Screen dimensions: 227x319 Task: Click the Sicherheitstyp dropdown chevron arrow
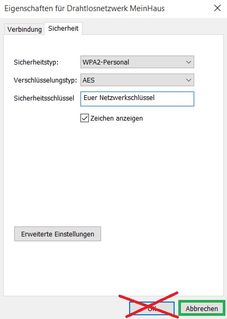coord(188,62)
